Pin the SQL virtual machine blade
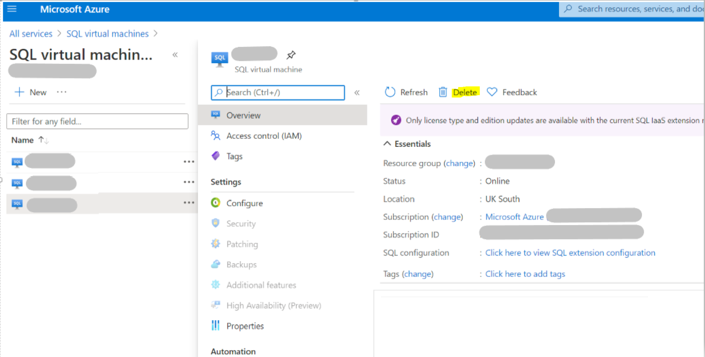 pyautogui.click(x=291, y=55)
